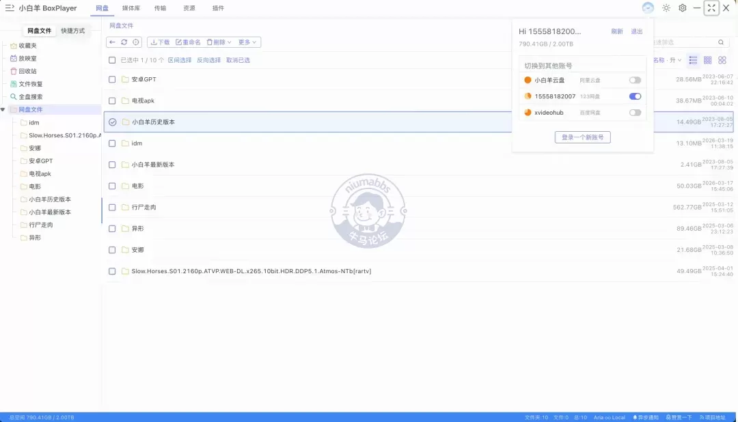The width and height of the screenshot is (738, 422).
Task: Open the 更多 dropdown in the toolbar
Action: point(247,42)
